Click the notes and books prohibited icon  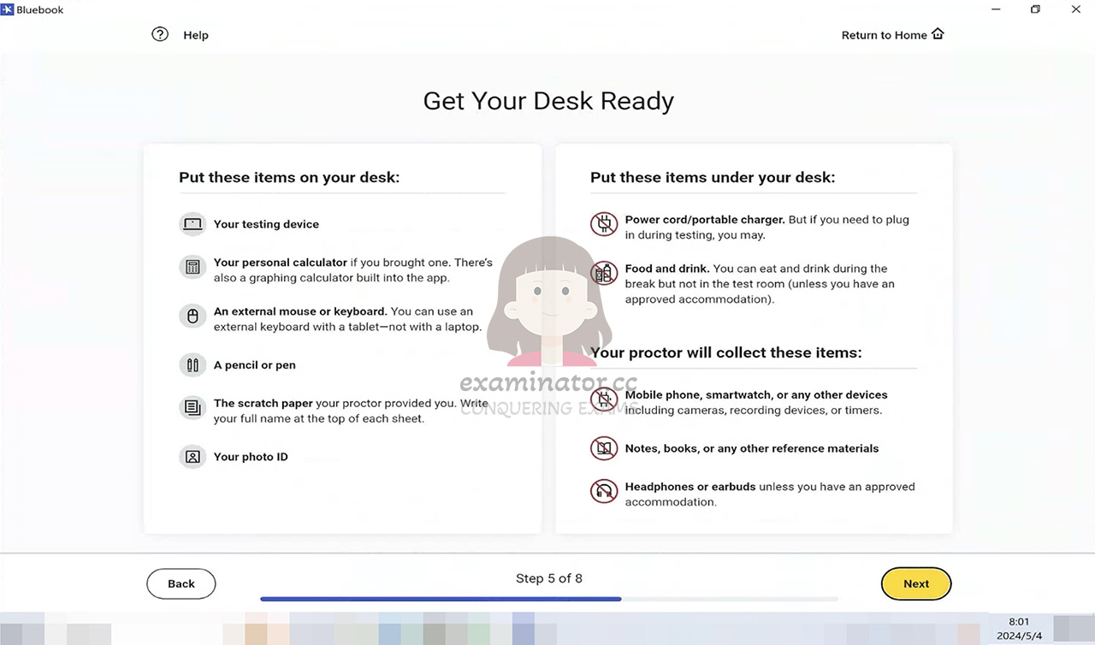click(x=604, y=448)
